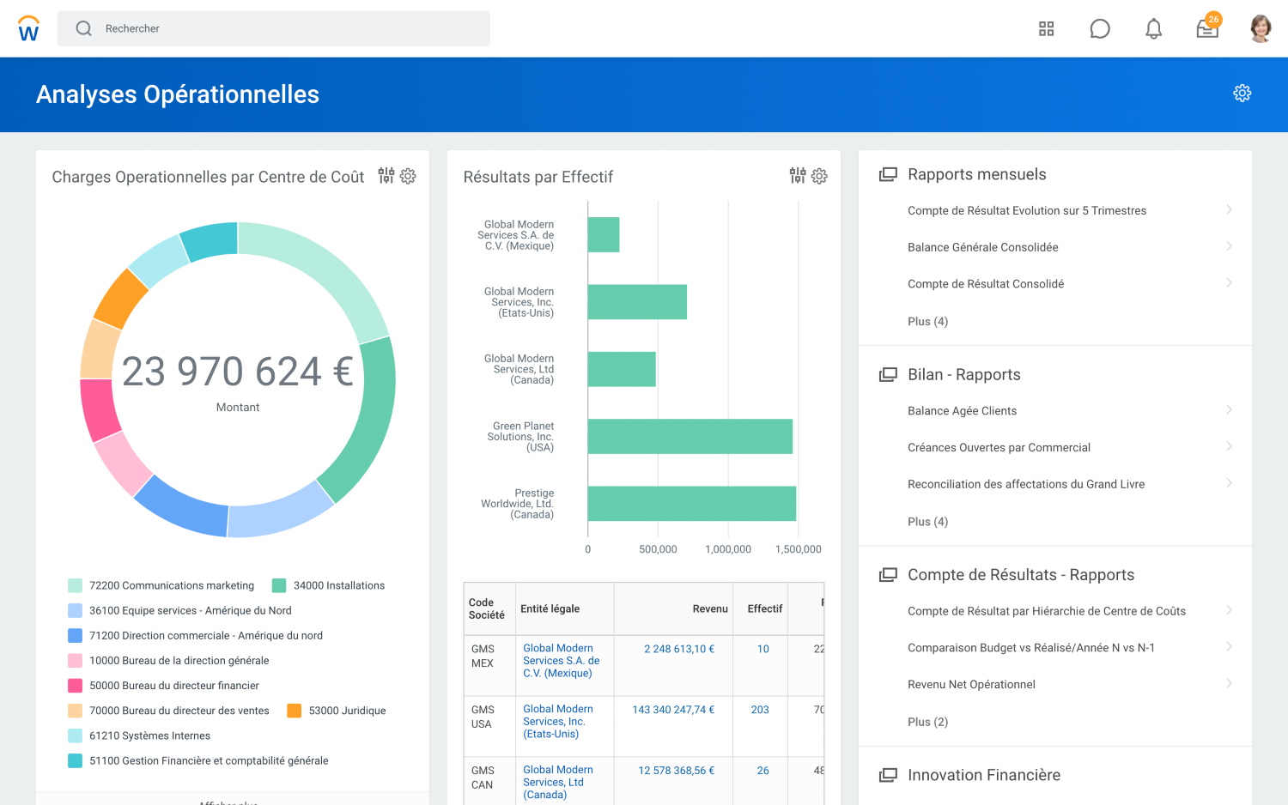This screenshot has height=805, width=1288.
Task: Open Reconciliation des affectations du Grand Livre
Action: (x=1026, y=484)
